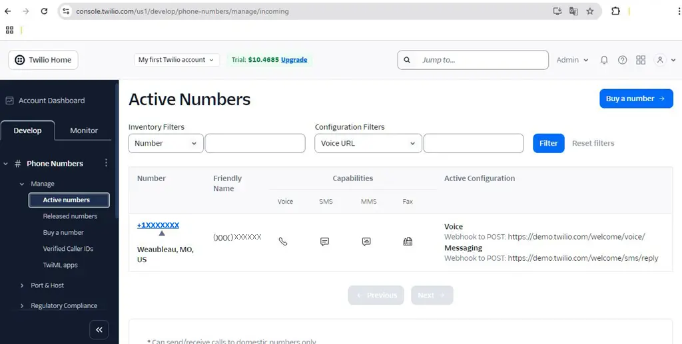Click the sidebar vertical scrollbar
Image resolution: width=682 pixels, height=344 pixels.
pyautogui.click(x=117, y=150)
